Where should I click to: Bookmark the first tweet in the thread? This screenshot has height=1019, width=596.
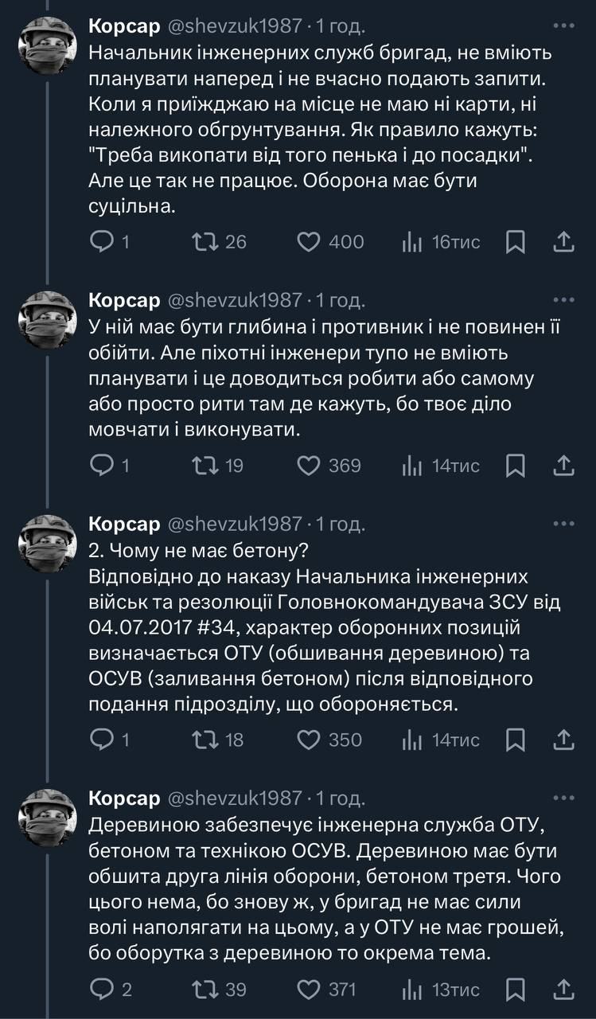point(515,241)
